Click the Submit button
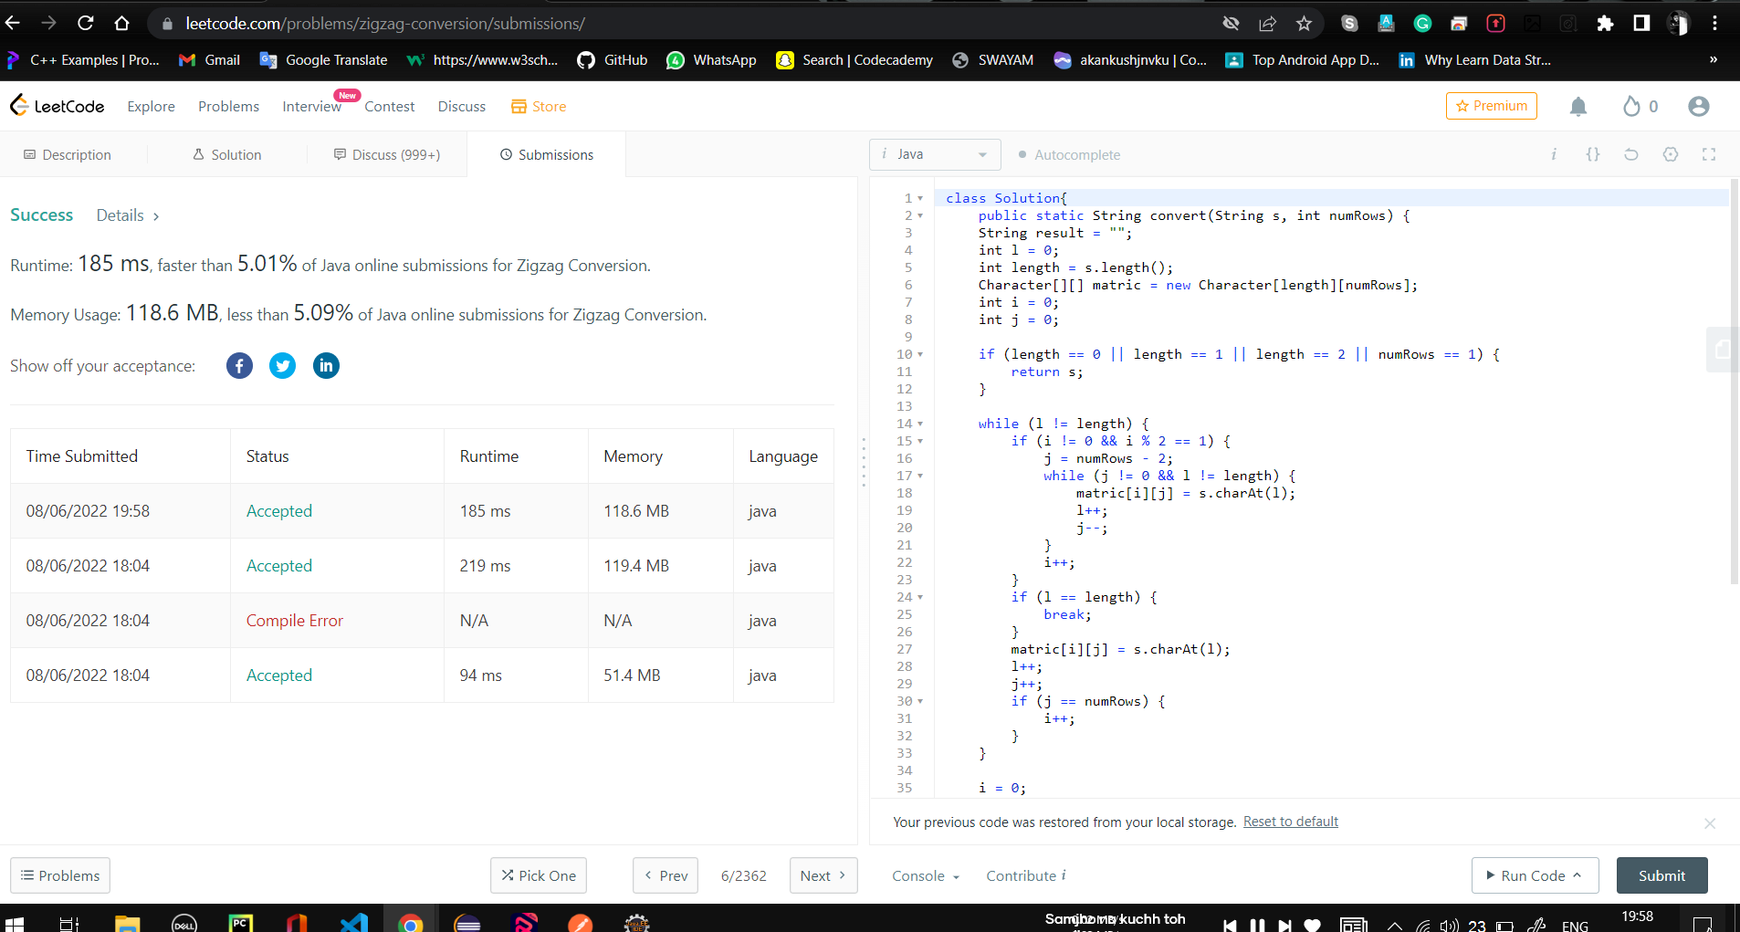Viewport: 1740px width, 932px height. pyautogui.click(x=1661, y=875)
